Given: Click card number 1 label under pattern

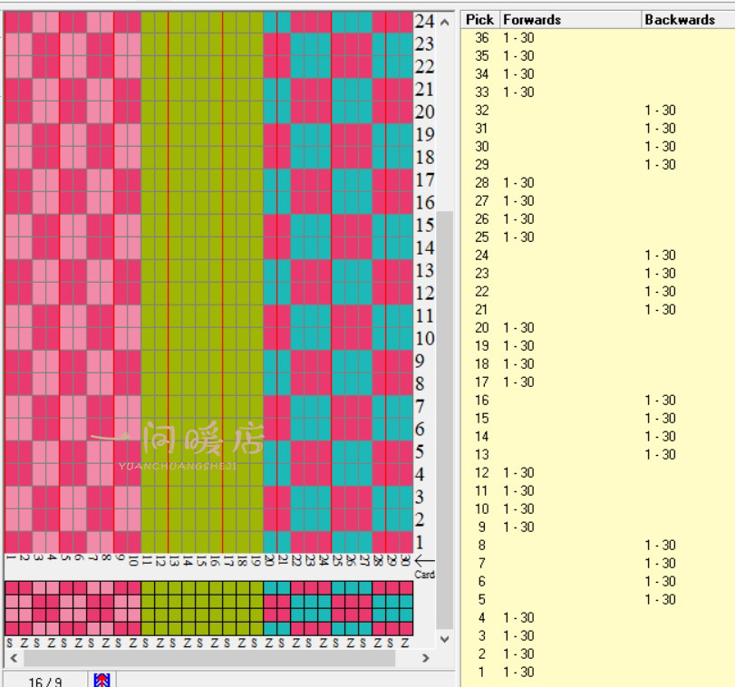Looking at the screenshot, I should (x=12, y=557).
